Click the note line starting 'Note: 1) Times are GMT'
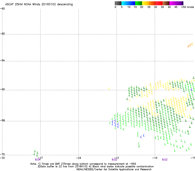195x171 pixels. [83, 164]
